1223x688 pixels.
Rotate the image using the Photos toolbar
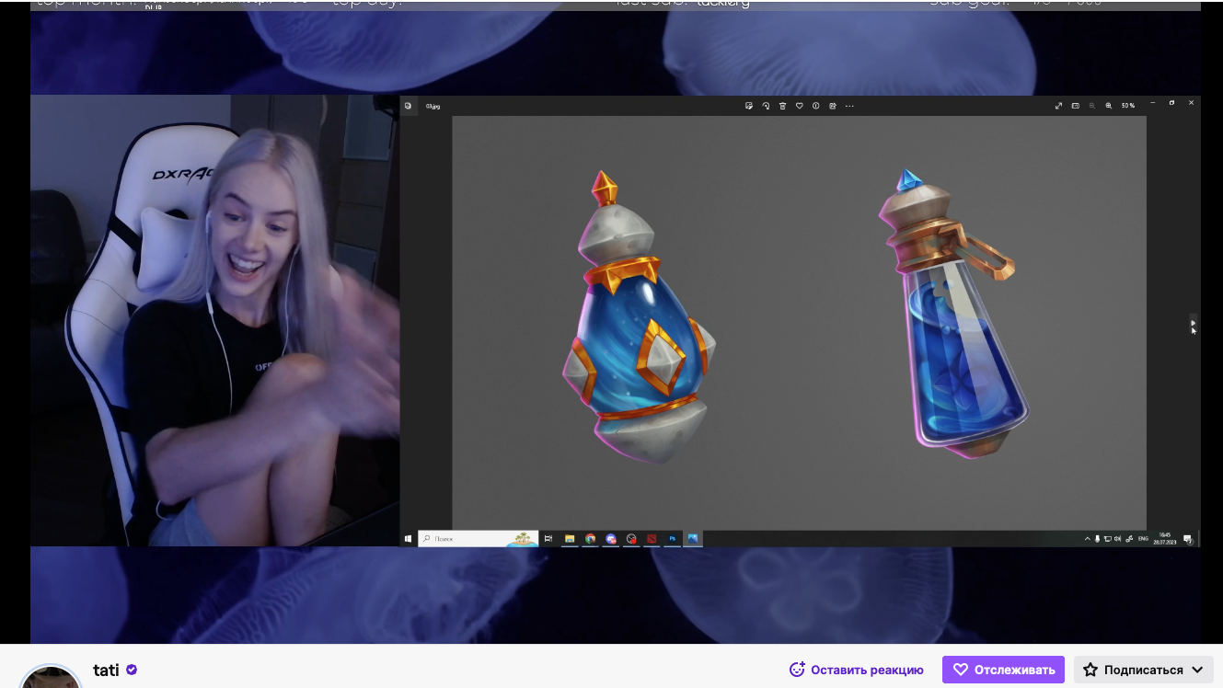click(766, 106)
